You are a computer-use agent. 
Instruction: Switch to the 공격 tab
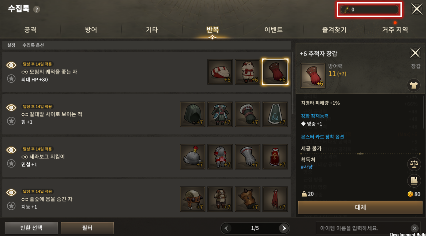30,30
